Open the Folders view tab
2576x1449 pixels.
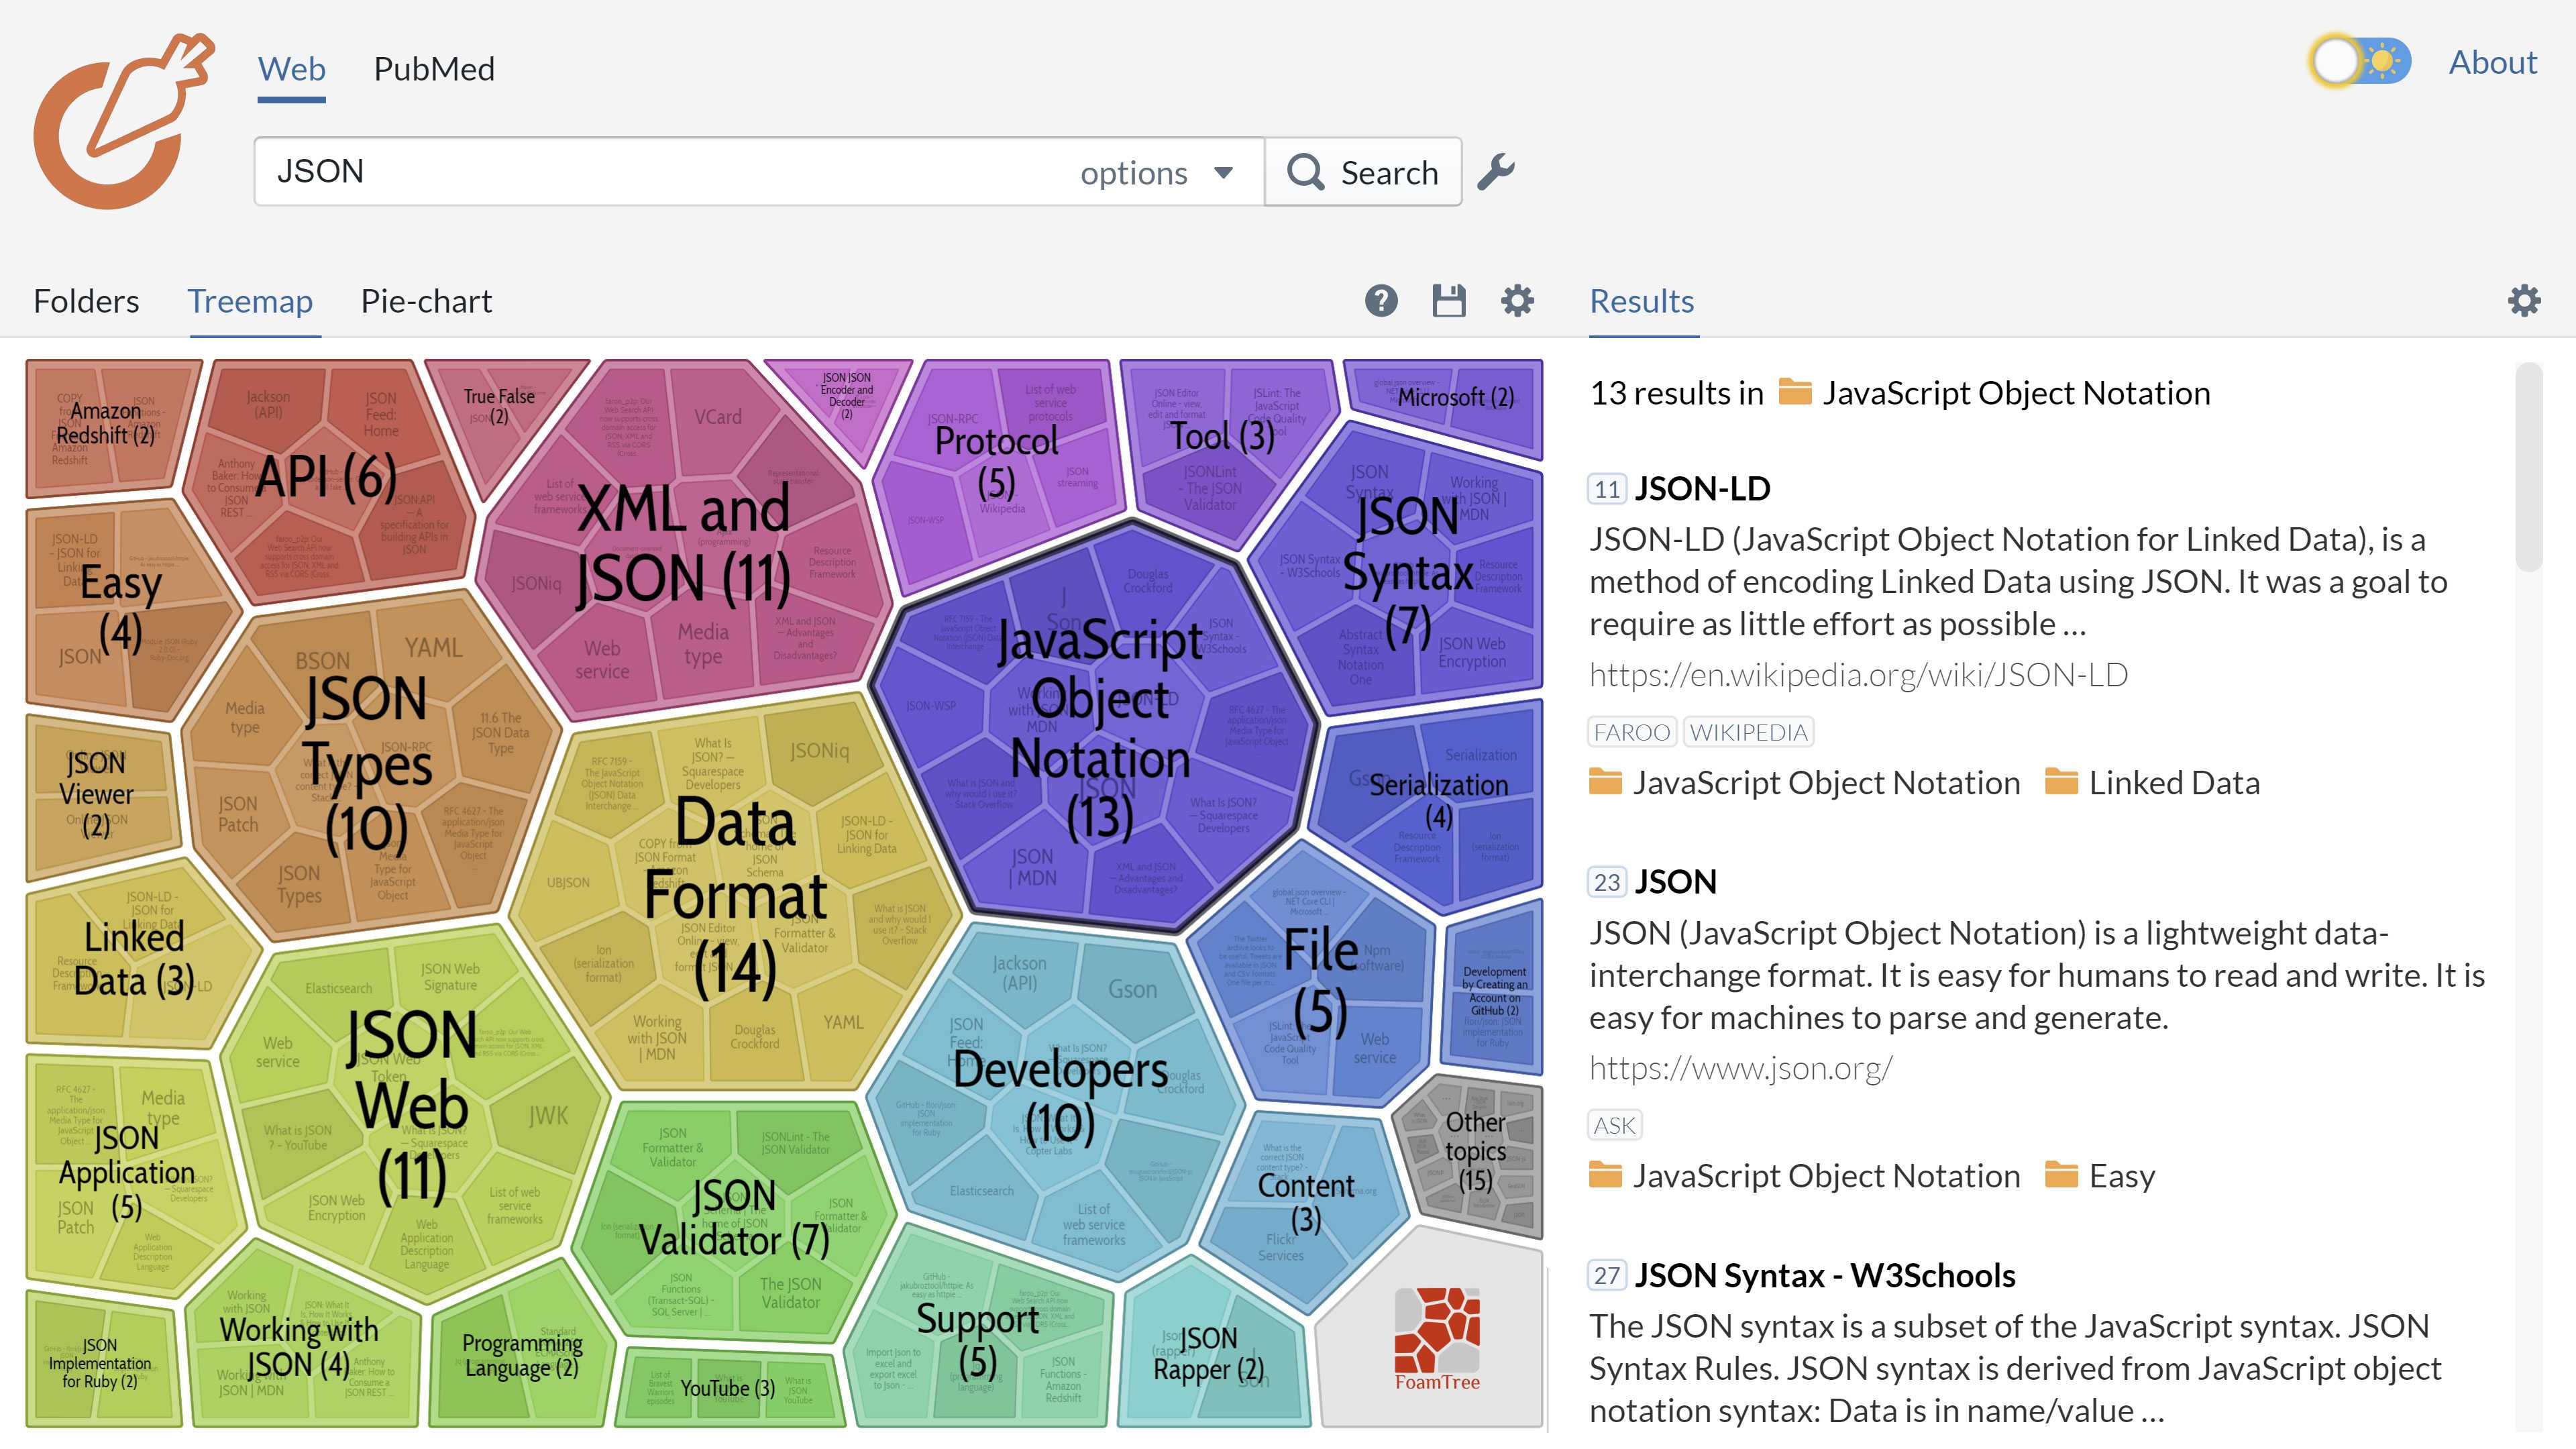pos(86,301)
